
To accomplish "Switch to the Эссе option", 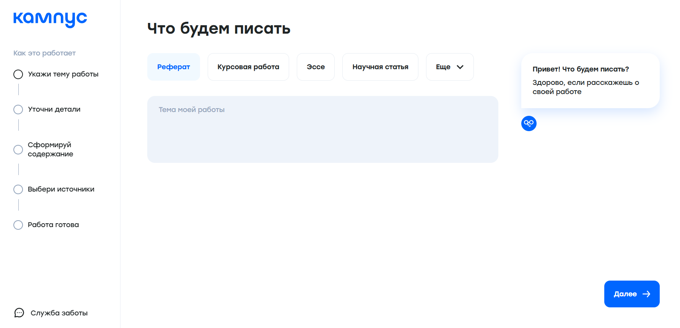I will (316, 67).
